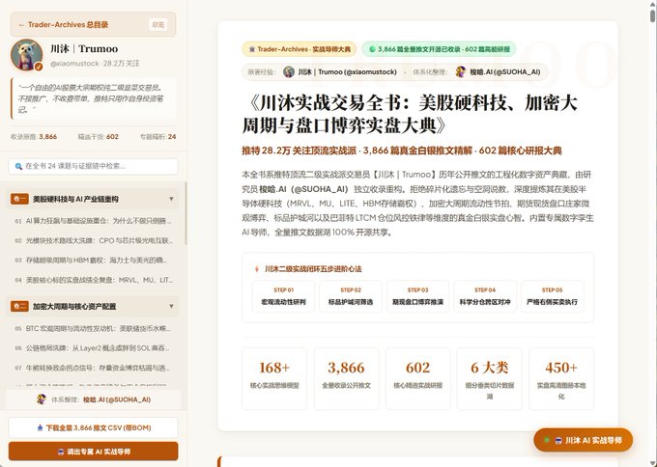The image size is (657, 467).
Task: Click @xiaomustock · 28.2万 关注 handle text
Action: click(95, 64)
